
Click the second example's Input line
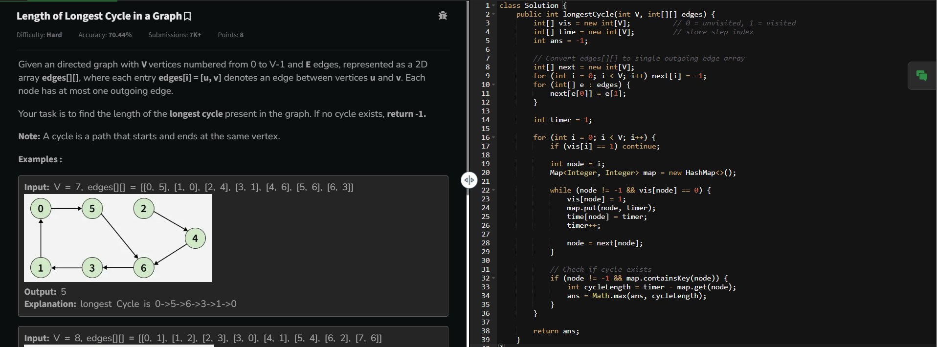[x=203, y=338]
